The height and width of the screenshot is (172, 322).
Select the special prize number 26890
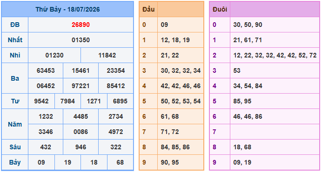pyautogui.click(x=80, y=25)
